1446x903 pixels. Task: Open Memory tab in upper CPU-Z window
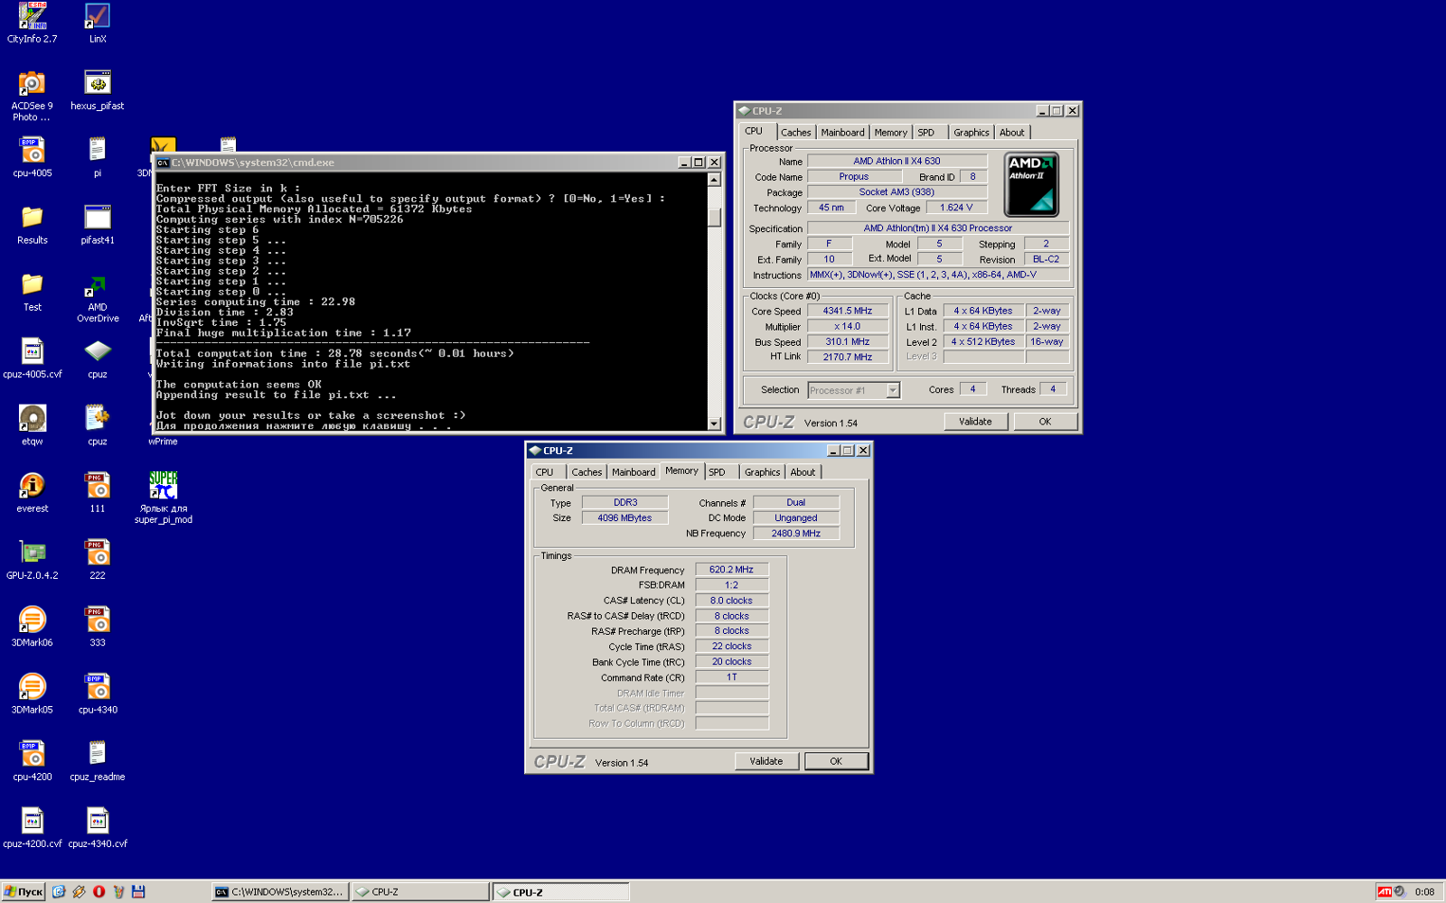coord(890,132)
